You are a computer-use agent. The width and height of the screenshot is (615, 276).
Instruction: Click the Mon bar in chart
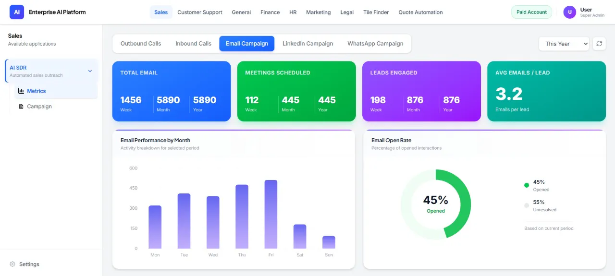[155, 227]
